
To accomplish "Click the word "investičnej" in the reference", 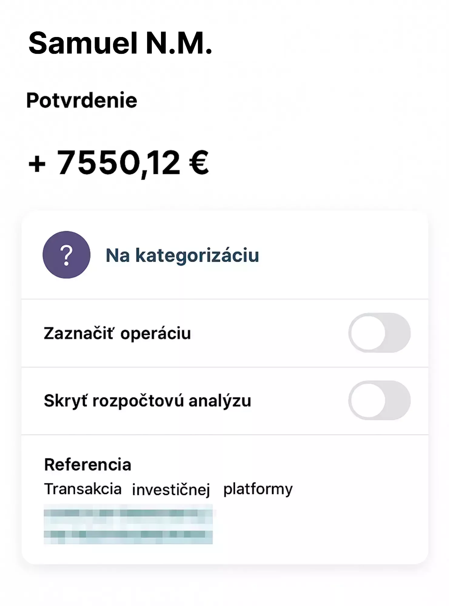I will [171, 490].
